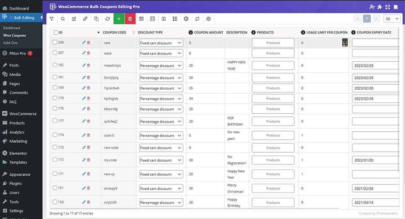Delete coupon 207 with trash icon

pyautogui.click(x=89, y=53)
